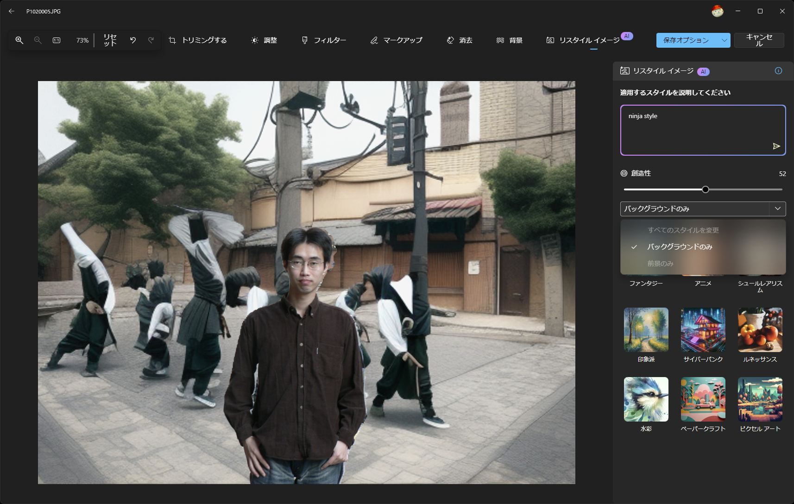Screen dimensions: 794x504
Task: Select the サイバーパンク style thumbnail
Action: click(703, 330)
